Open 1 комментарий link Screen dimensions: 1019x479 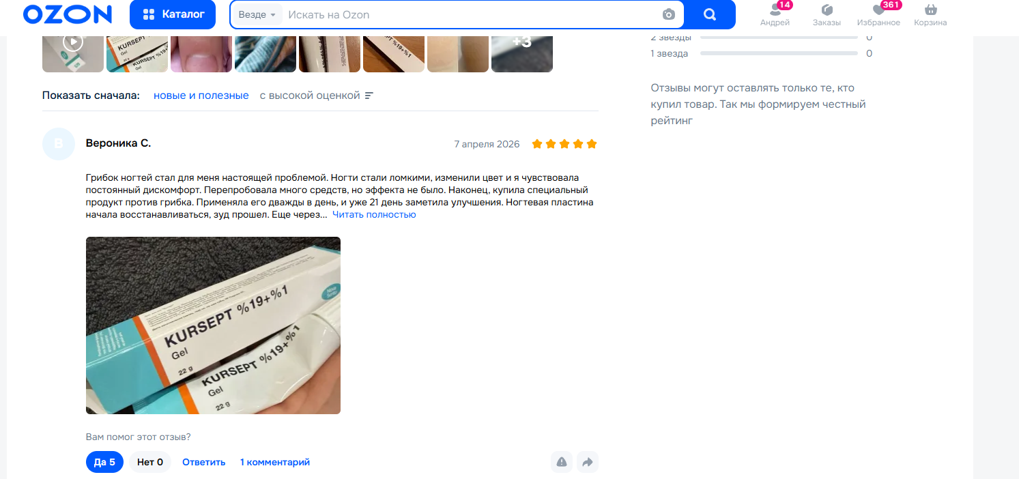(x=275, y=462)
